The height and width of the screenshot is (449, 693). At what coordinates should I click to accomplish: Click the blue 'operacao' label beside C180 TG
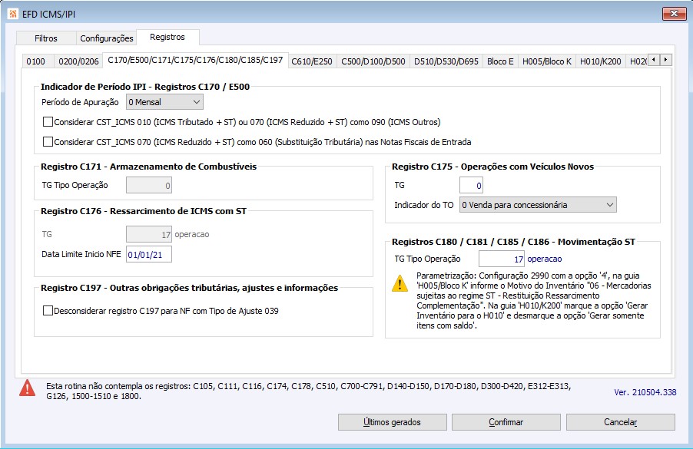click(x=545, y=259)
